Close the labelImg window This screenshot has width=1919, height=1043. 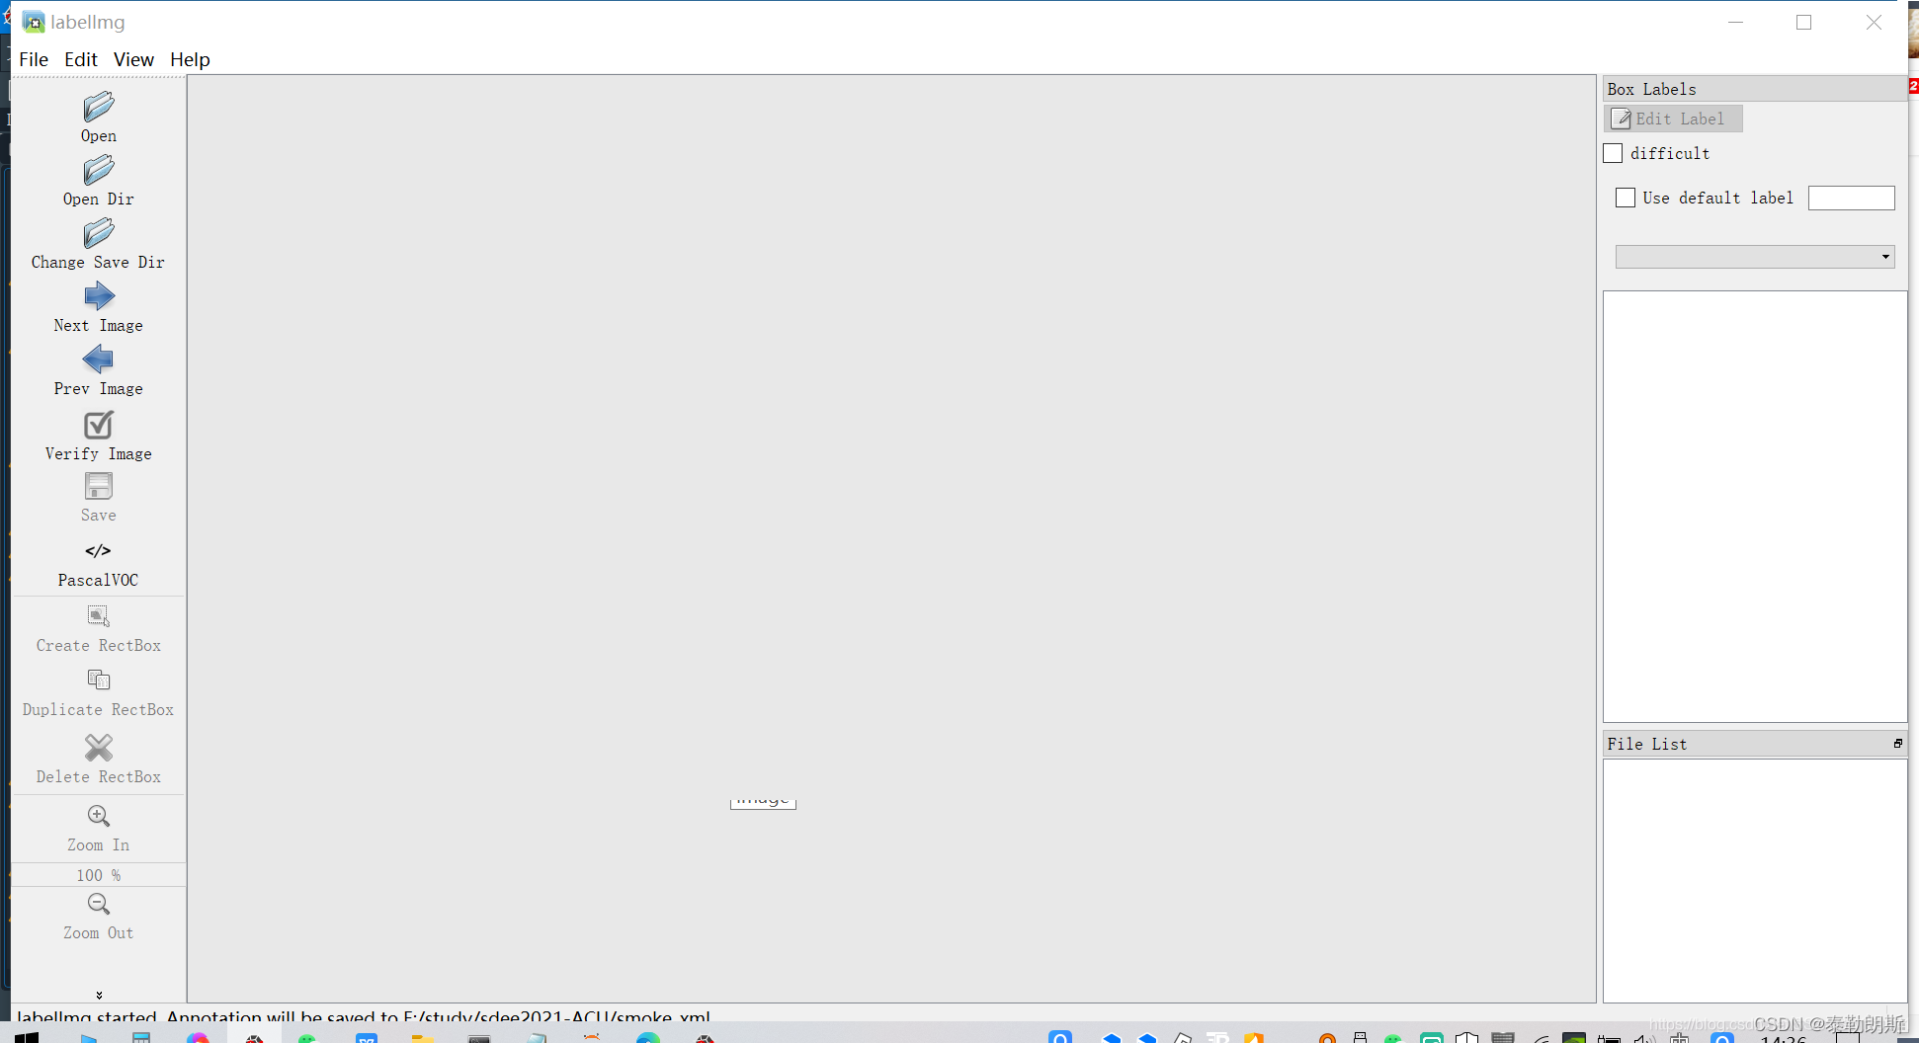[1874, 22]
